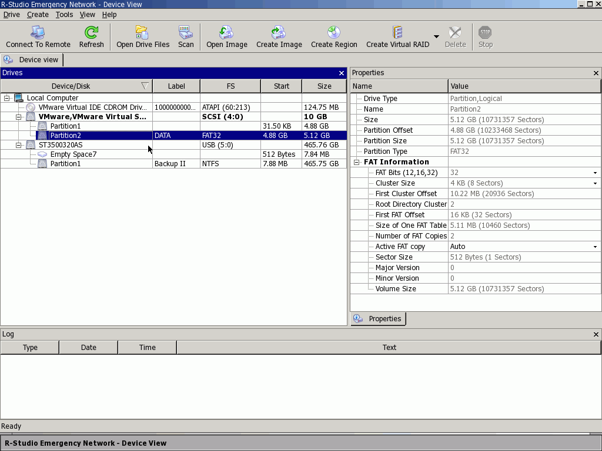
Task: Click the Log Type column header
Action: pyautogui.click(x=30, y=348)
